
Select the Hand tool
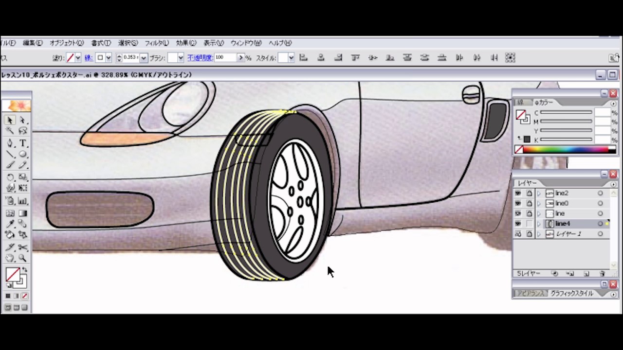coord(10,259)
